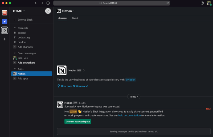Image resolution: width=213 pixels, height=137 pixels.
Task: Open the DTMG workspace menu
Action: [19, 11]
